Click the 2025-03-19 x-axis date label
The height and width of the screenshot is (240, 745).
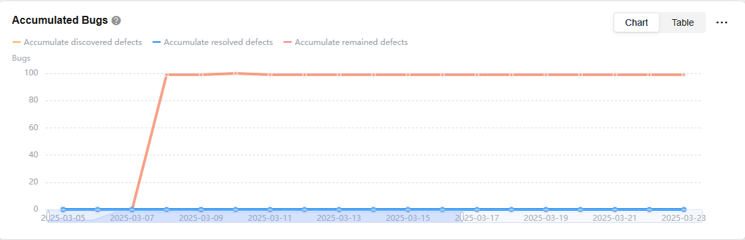pyautogui.click(x=545, y=218)
